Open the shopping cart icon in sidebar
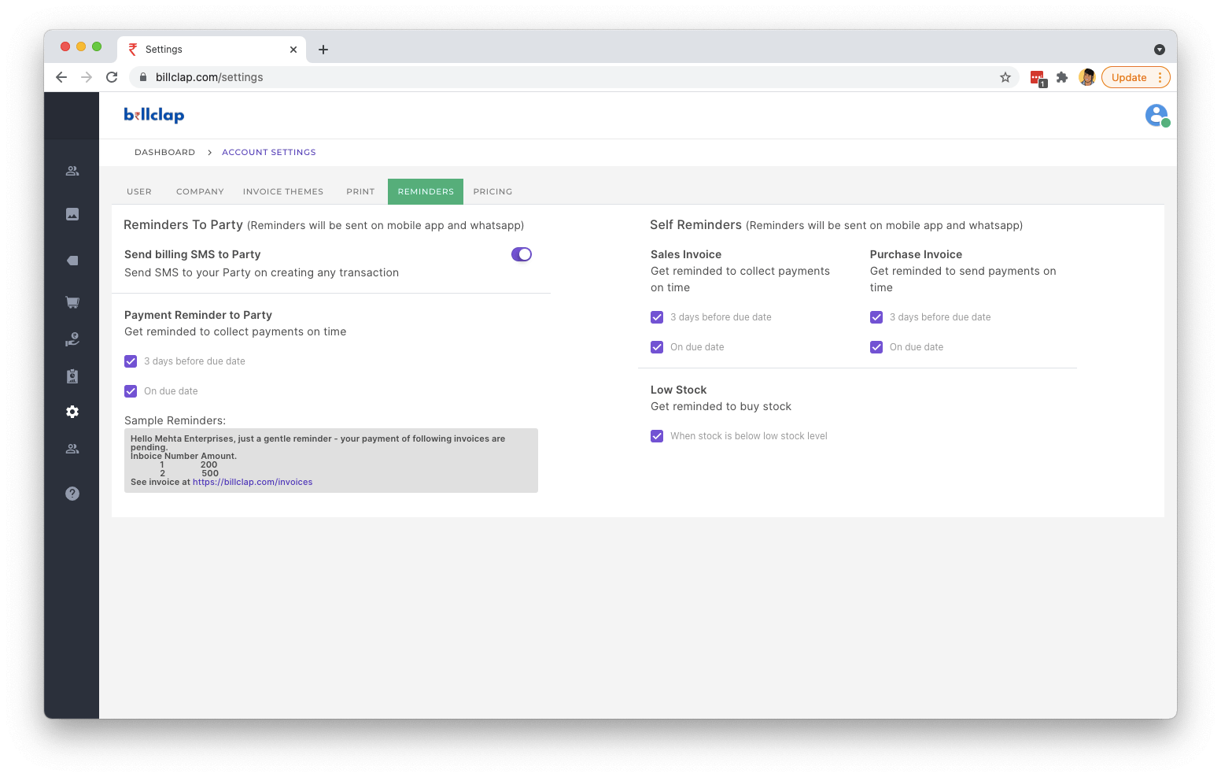1221x777 pixels. [x=72, y=302]
